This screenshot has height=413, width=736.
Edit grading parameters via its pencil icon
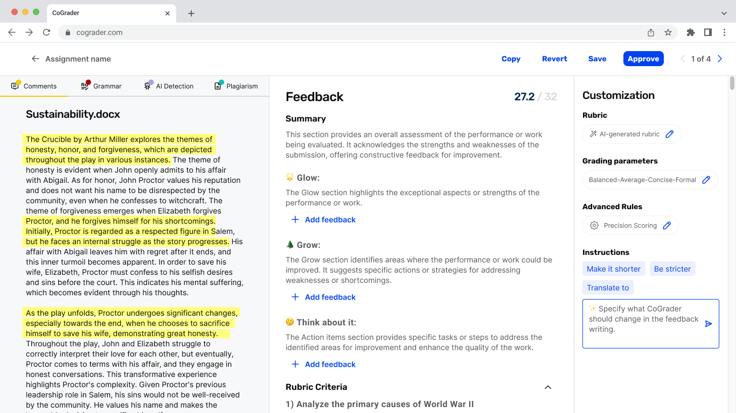click(706, 180)
